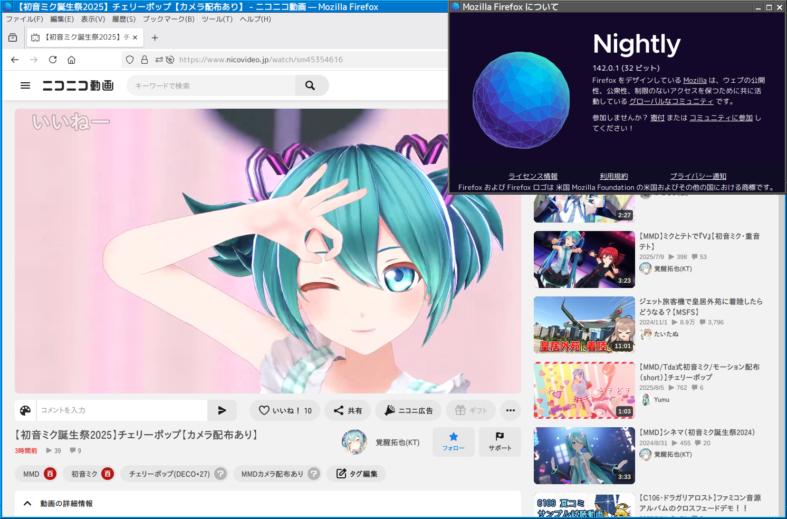The image size is (787, 519).
Task: Open Firefox tab list view button
Action: tap(13, 37)
